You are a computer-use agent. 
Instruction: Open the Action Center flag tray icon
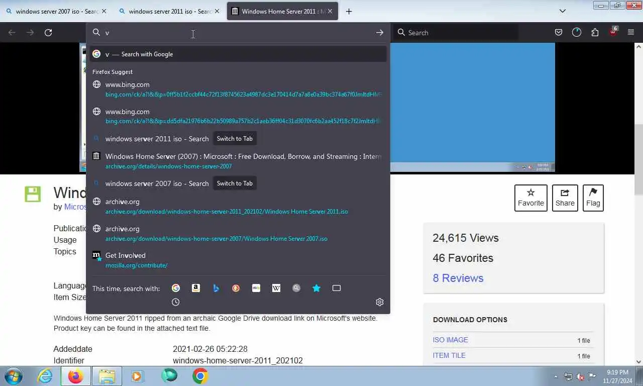[592, 376]
